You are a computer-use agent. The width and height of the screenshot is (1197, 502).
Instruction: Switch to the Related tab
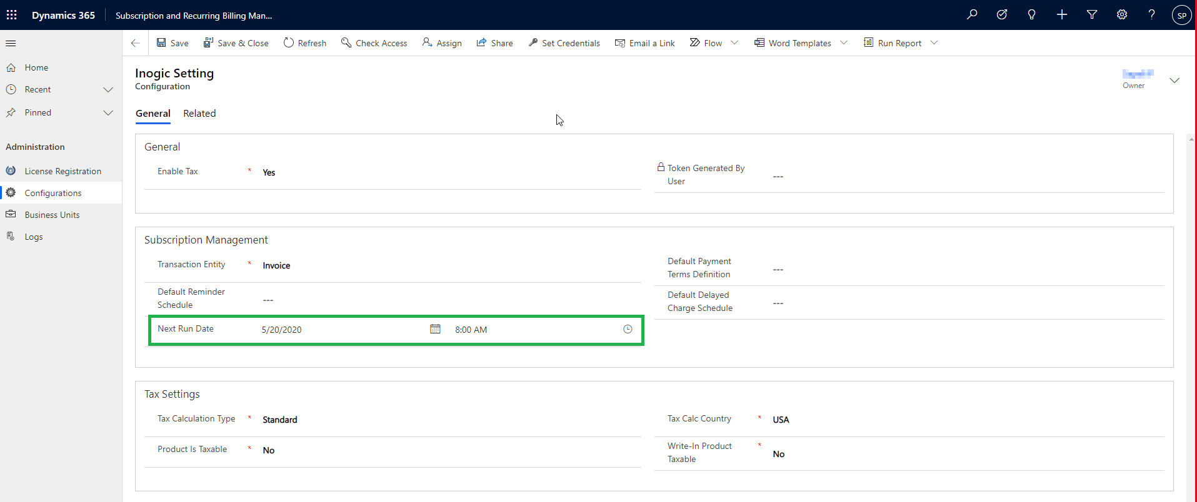point(199,114)
